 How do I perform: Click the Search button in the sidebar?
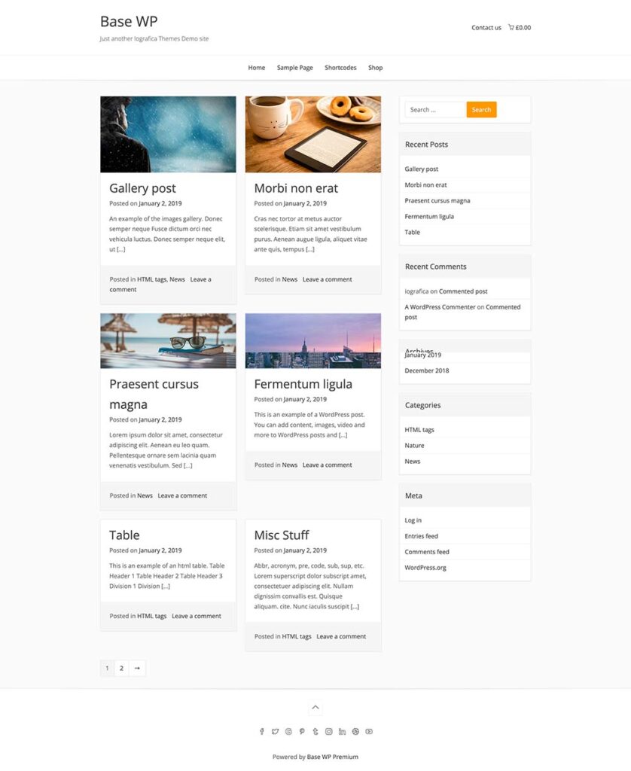[481, 109]
